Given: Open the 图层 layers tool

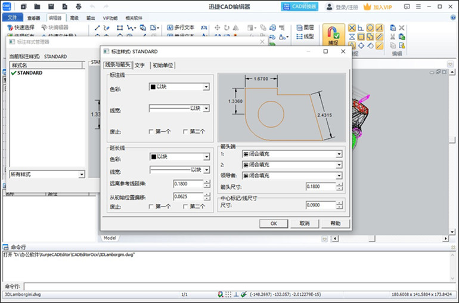Looking at the screenshot, I should point(305,27).
